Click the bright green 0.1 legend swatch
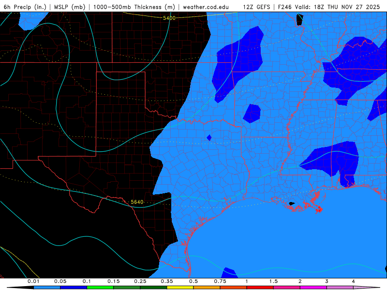 (x=100, y=288)
